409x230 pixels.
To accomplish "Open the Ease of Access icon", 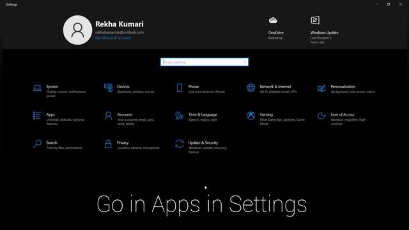I will pos(321,116).
